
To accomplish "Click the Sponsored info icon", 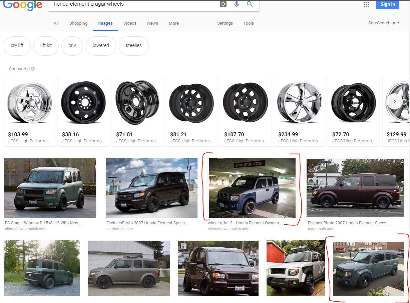I will click(33, 69).
